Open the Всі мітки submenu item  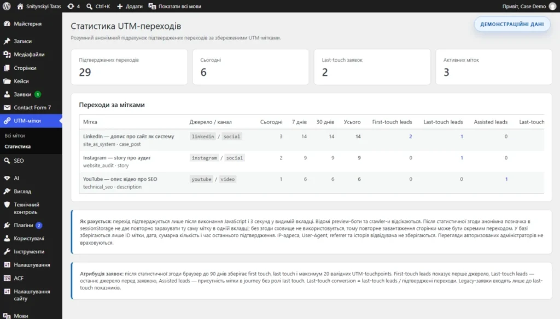15,135
